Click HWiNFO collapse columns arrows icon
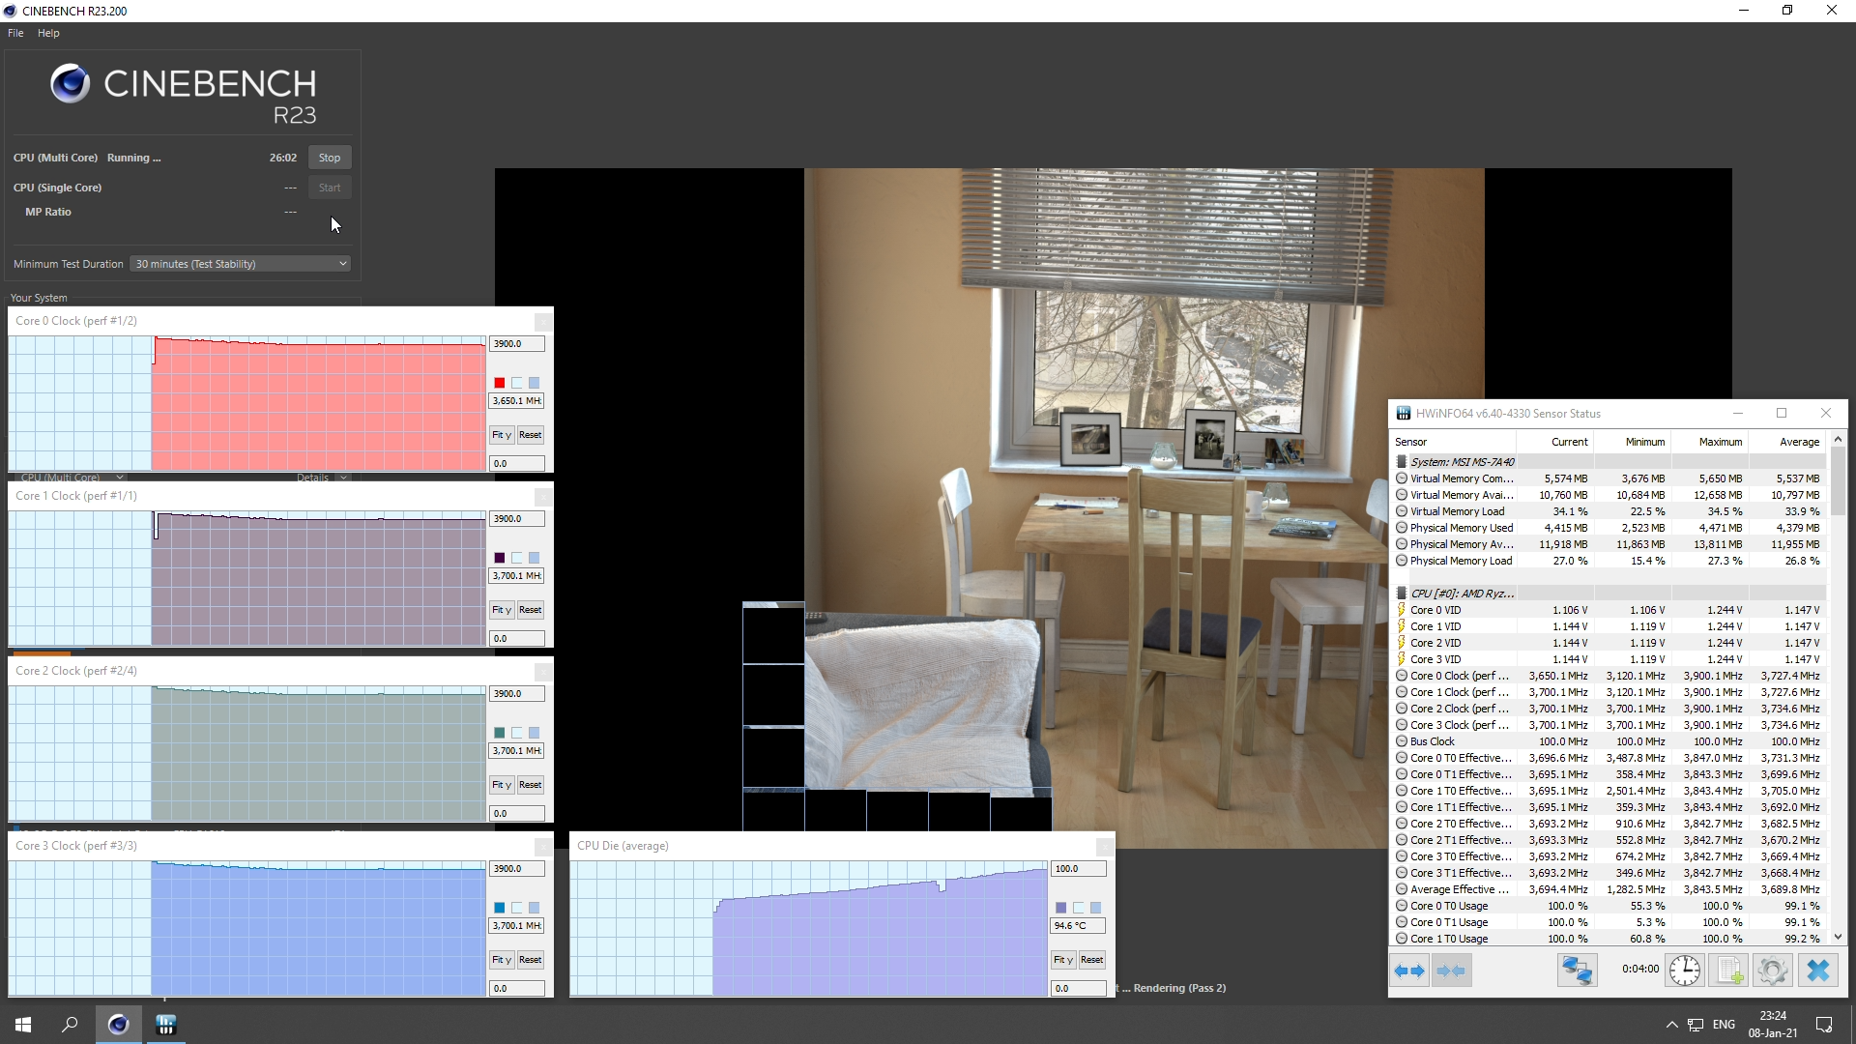Image resolution: width=1856 pixels, height=1044 pixels. click(x=1451, y=971)
